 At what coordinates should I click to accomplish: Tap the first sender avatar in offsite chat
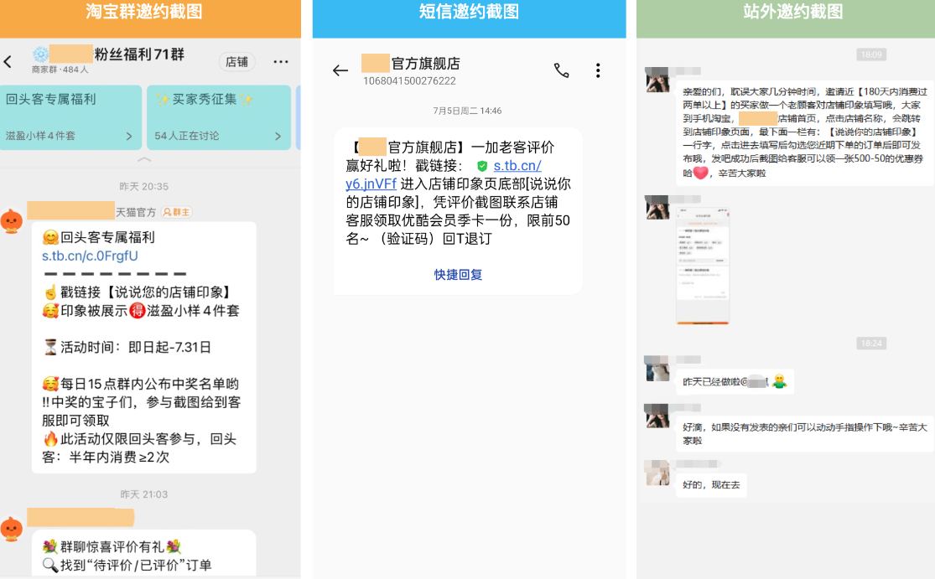point(657,80)
